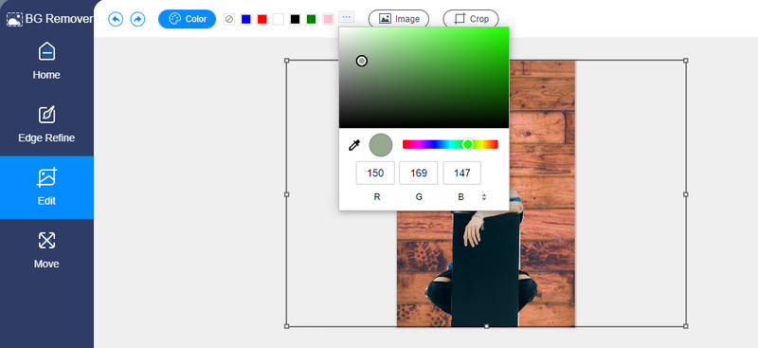Click the right-middle canvas resize handle

pyautogui.click(x=685, y=194)
